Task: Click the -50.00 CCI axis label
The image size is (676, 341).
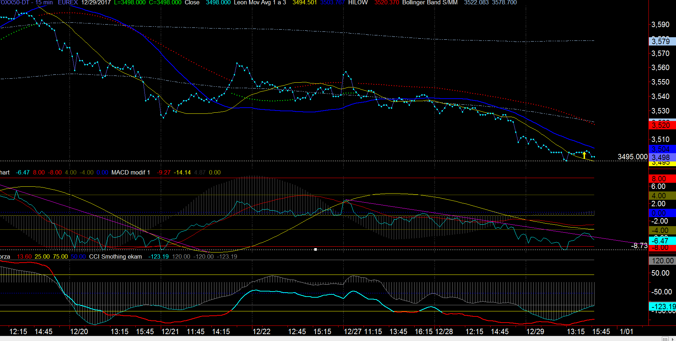Action: coord(662,292)
